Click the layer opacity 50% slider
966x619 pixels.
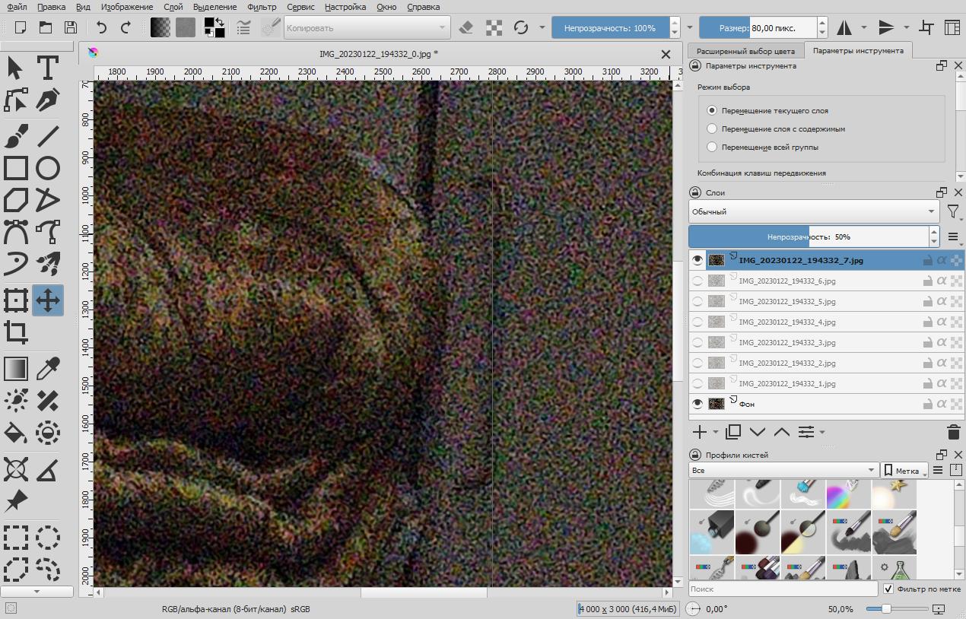(x=808, y=236)
